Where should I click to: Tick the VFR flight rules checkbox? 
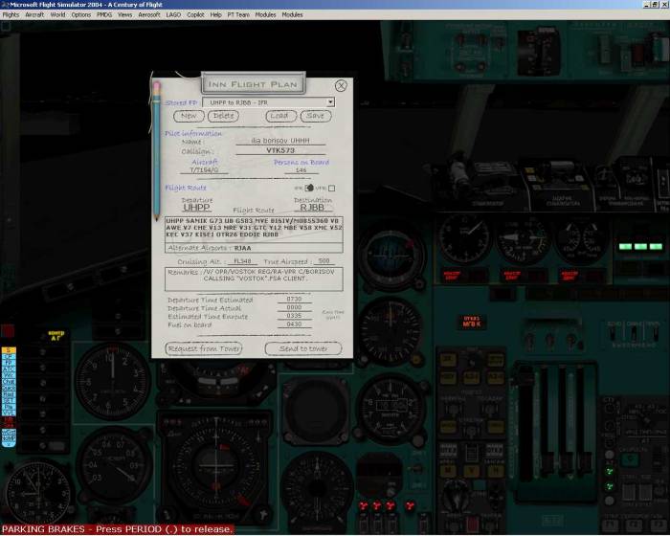(x=332, y=188)
